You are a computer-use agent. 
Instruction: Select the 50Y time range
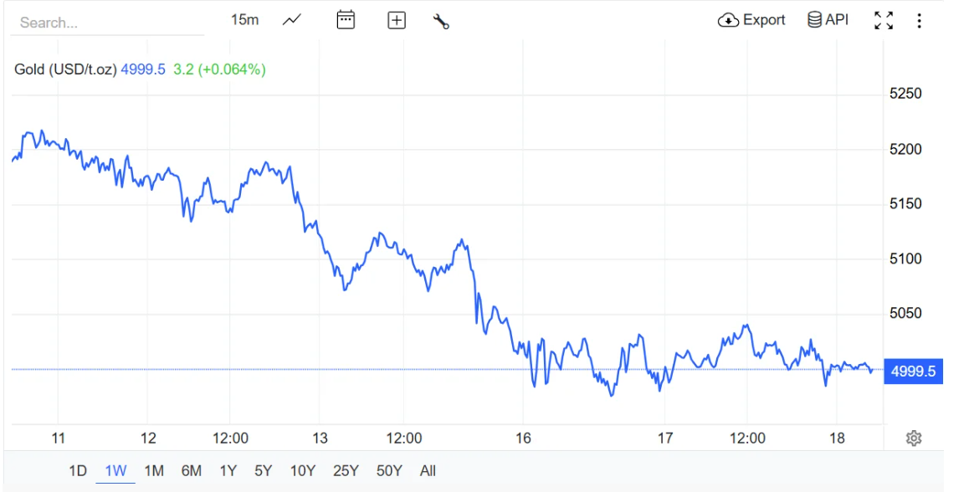tap(389, 471)
